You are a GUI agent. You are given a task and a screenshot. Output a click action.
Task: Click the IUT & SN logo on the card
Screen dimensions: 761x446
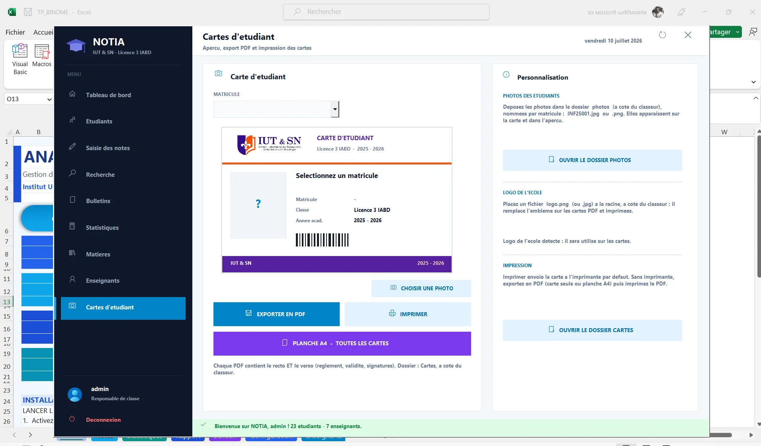(x=269, y=144)
